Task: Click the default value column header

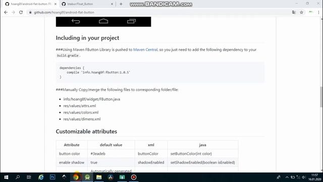Action: point(111,145)
